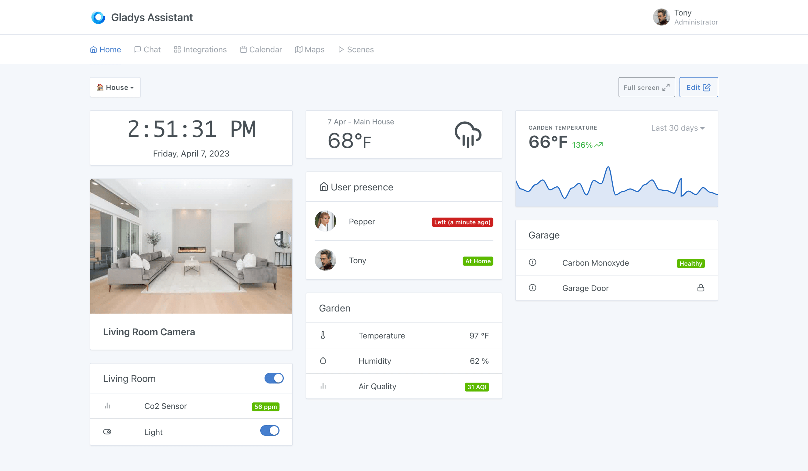The height and width of the screenshot is (471, 808).
Task: Click the lock icon on Garage Door
Action: coord(701,288)
